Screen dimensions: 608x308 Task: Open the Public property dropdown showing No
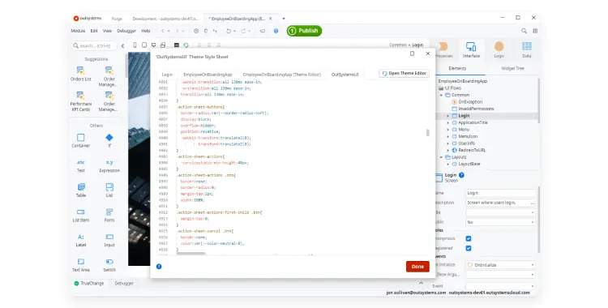click(500, 222)
